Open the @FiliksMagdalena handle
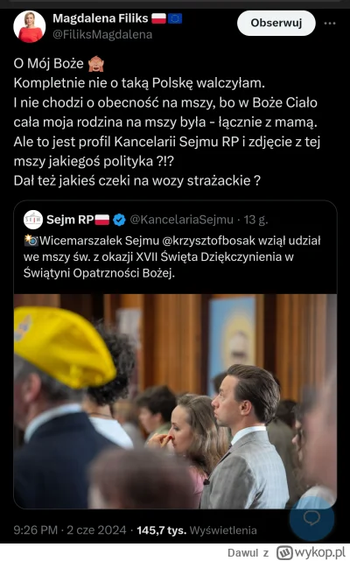Image resolution: width=350 pixels, height=561 pixels. (x=102, y=35)
